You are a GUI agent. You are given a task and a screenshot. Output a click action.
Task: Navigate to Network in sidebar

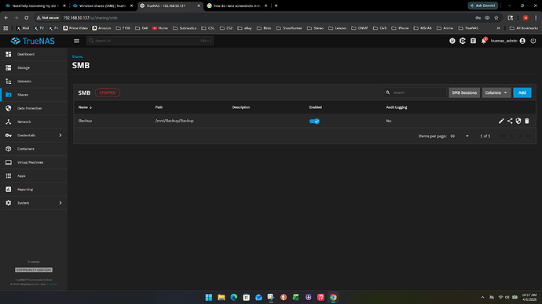pyautogui.click(x=34, y=121)
